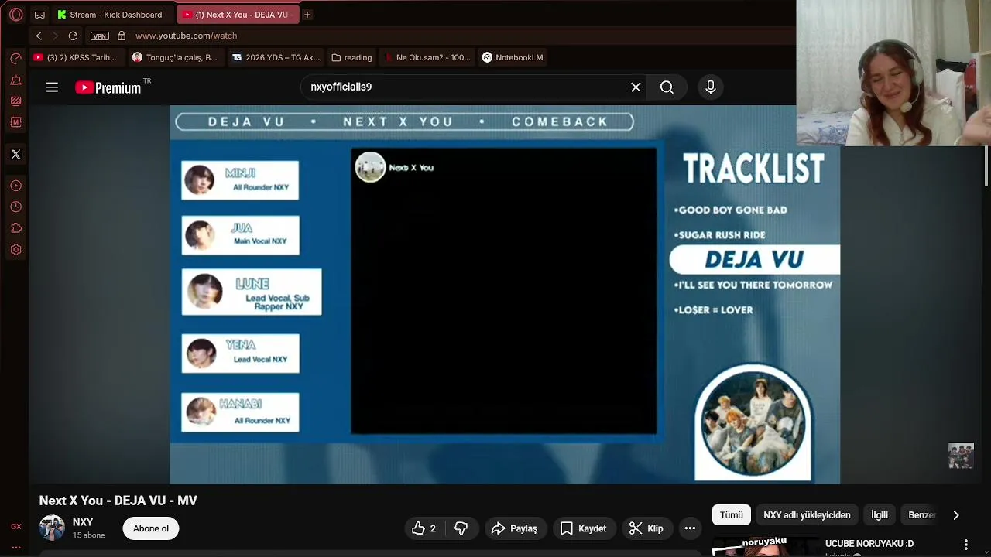This screenshot has height=557, width=991.
Task: Open the NXY channel name link
Action: [x=83, y=522]
